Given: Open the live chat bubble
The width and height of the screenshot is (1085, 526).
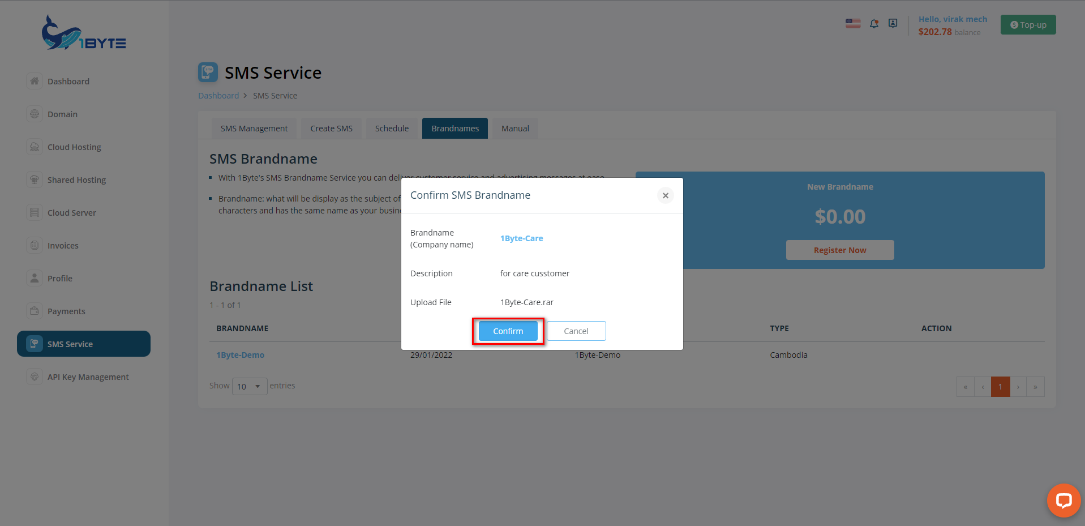Looking at the screenshot, I should pyautogui.click(x=1063, y=501).
